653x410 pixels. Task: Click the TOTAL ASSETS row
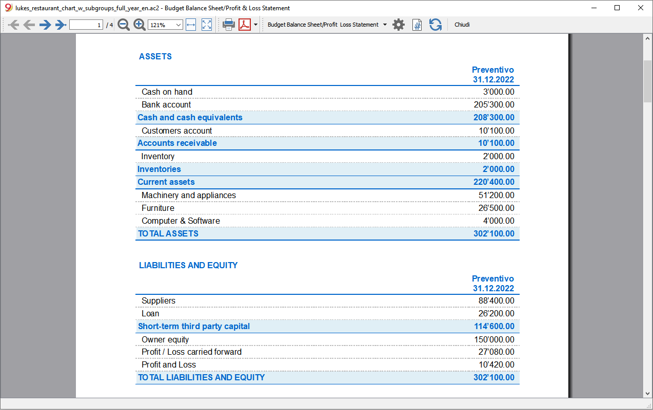[x=327, y=234]
